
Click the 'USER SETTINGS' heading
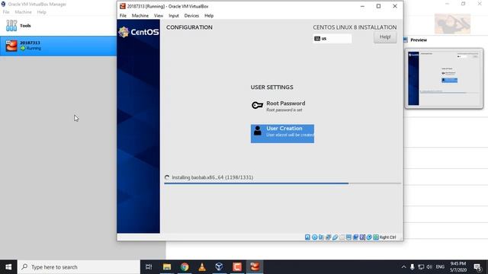point(271,88)
